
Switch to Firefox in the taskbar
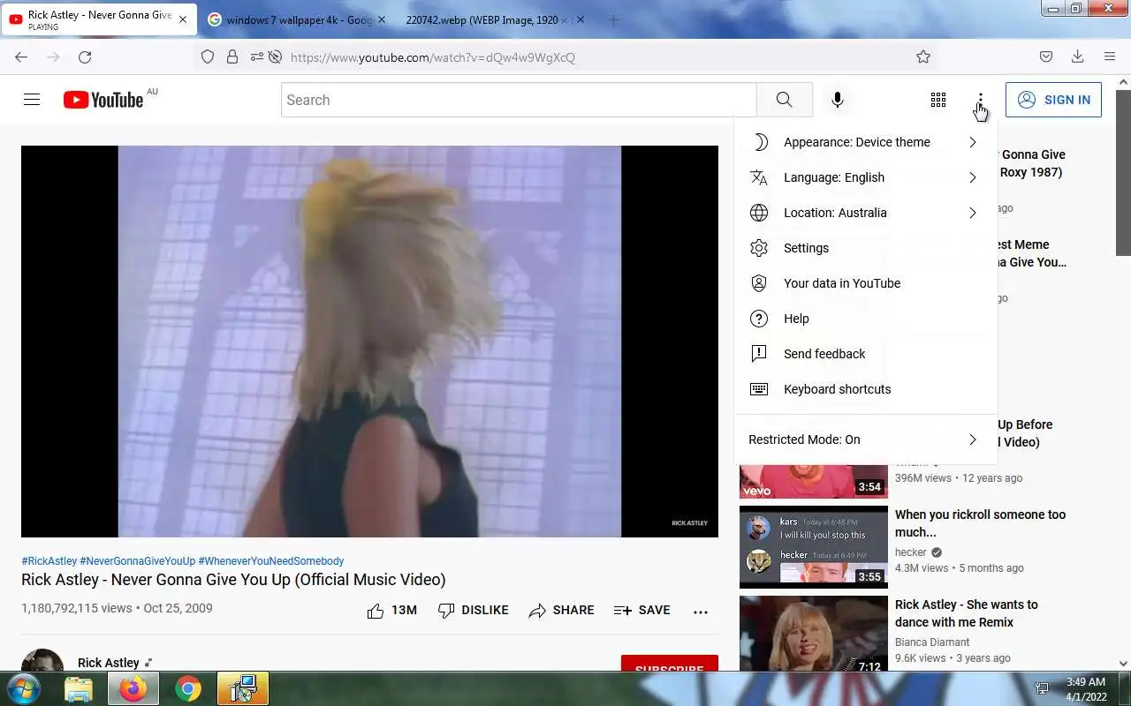click(133, 688)
